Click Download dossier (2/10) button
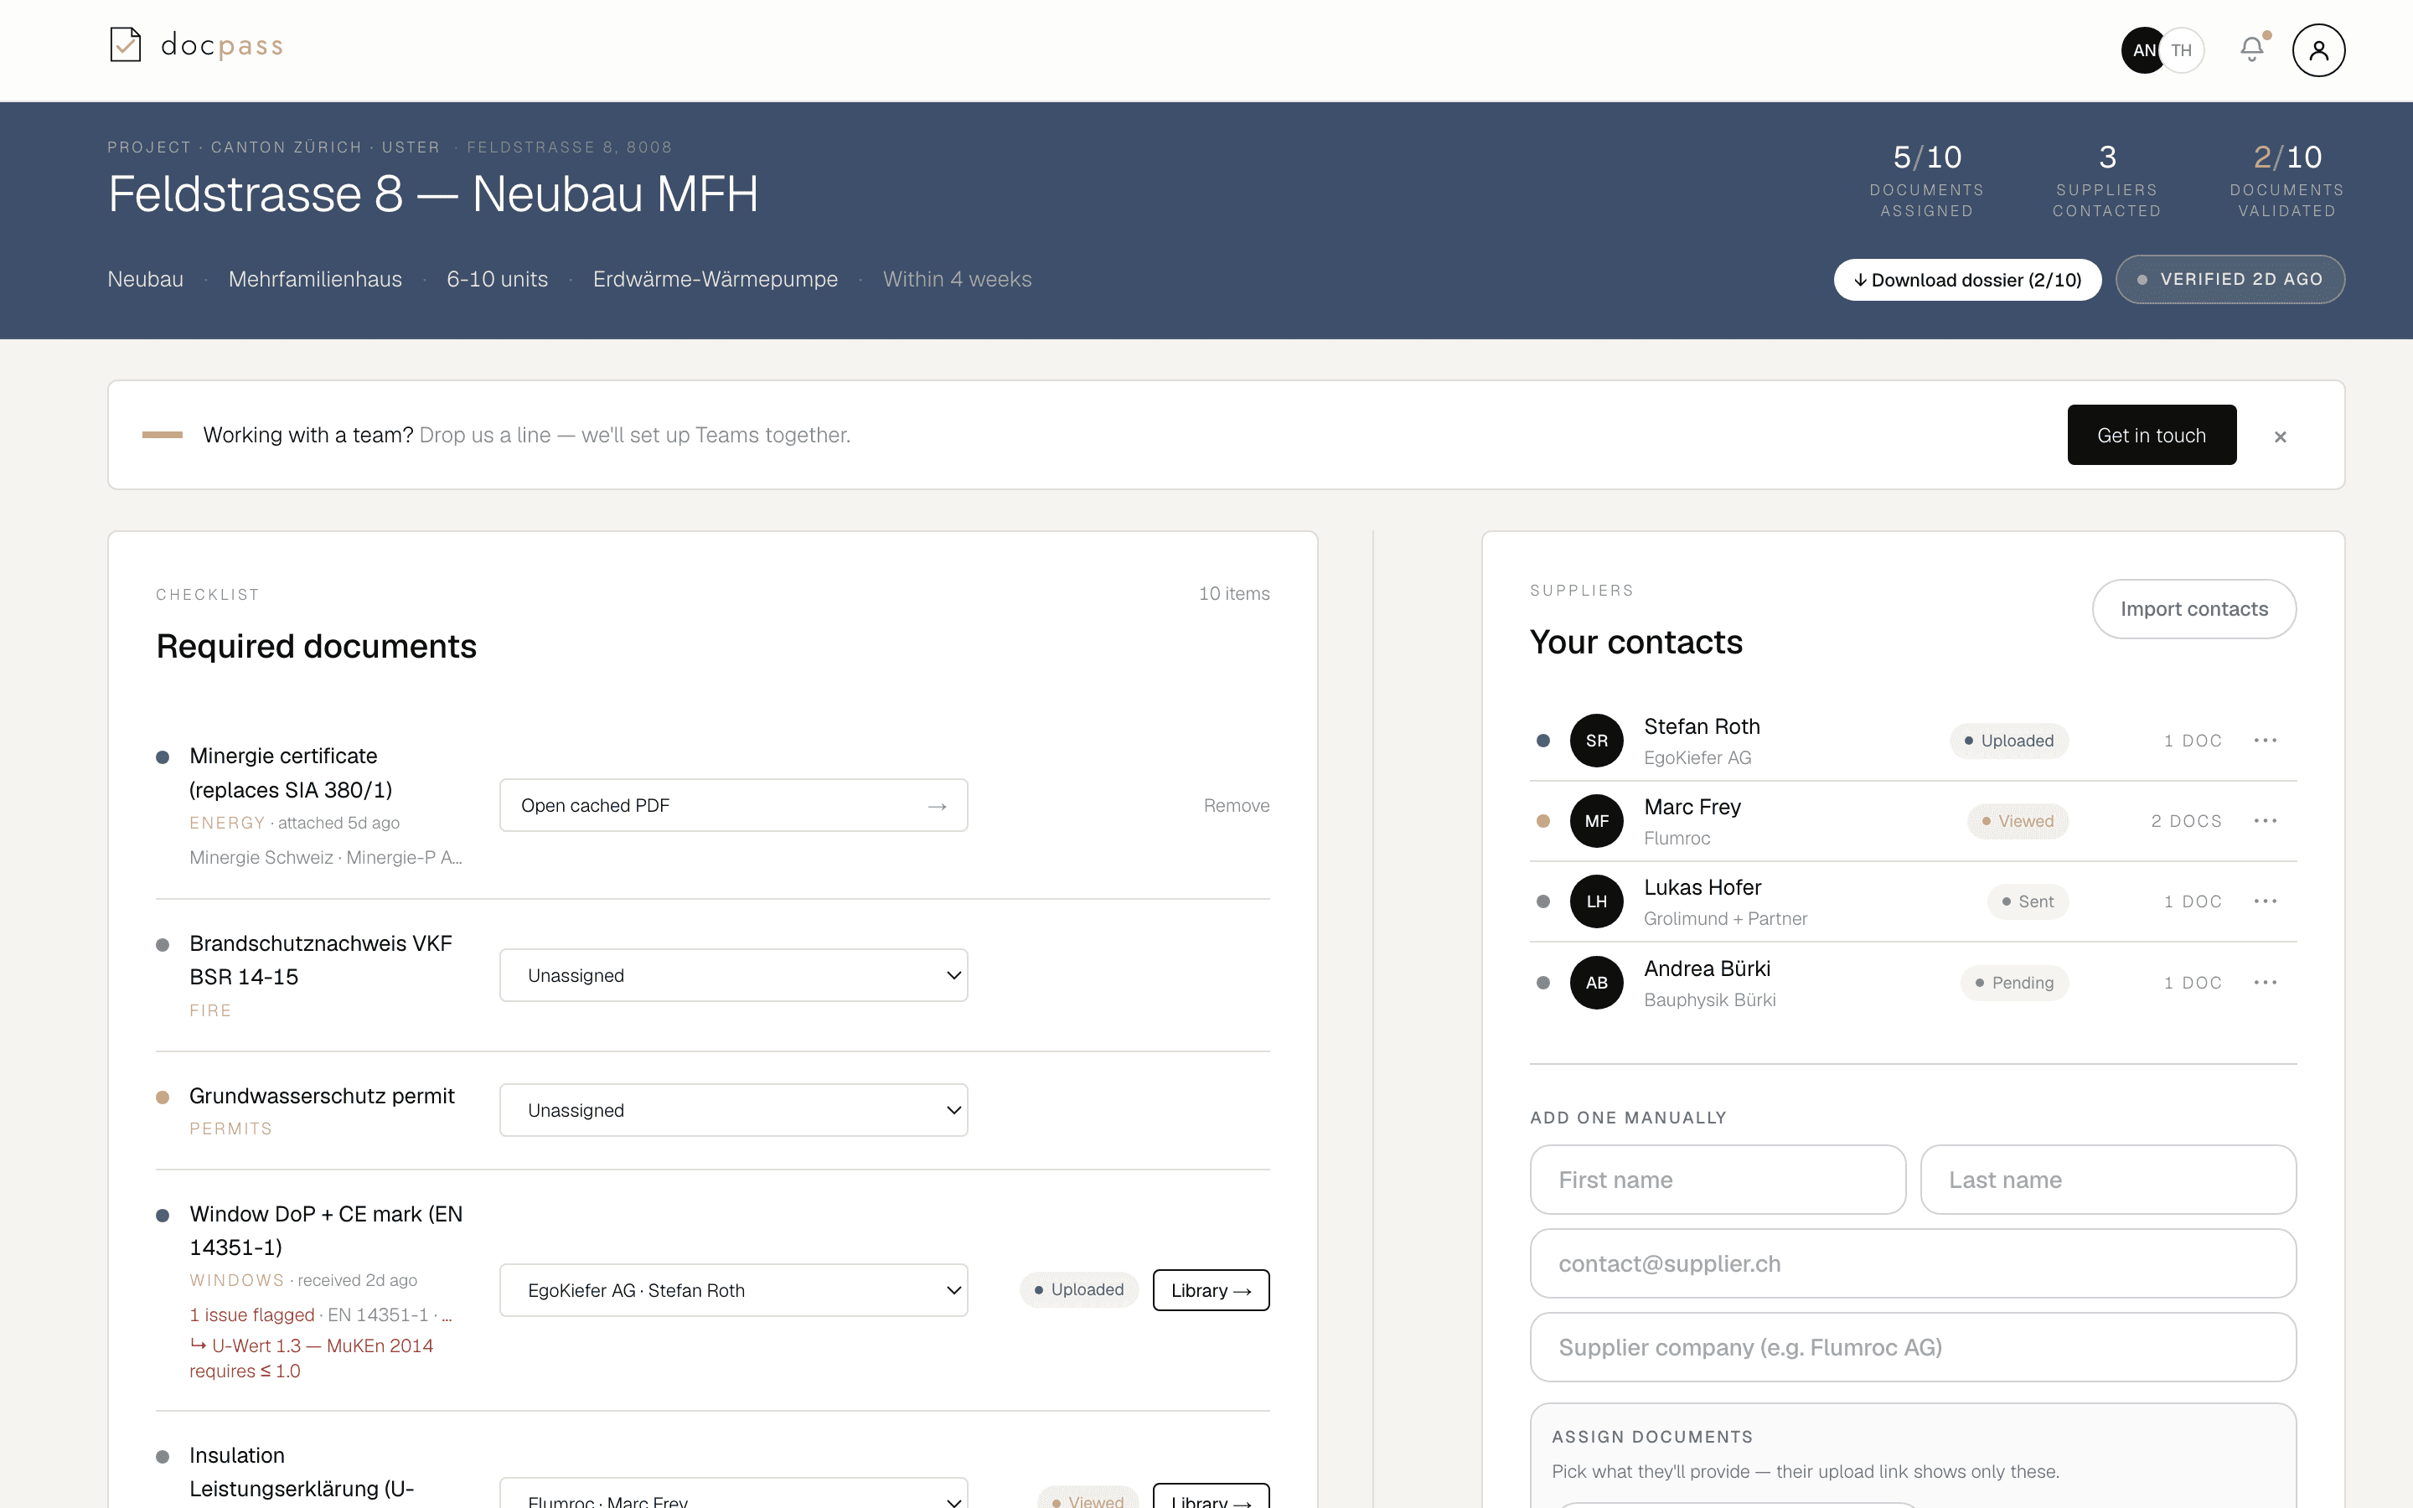 (x=1967, y=281)
